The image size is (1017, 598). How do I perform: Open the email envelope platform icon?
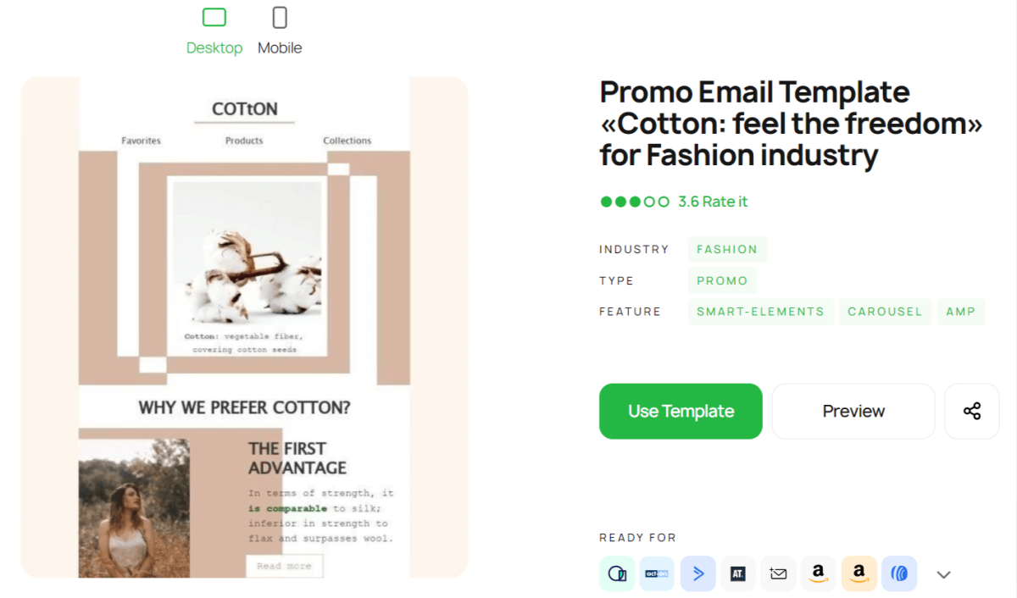tap(778, 573)
